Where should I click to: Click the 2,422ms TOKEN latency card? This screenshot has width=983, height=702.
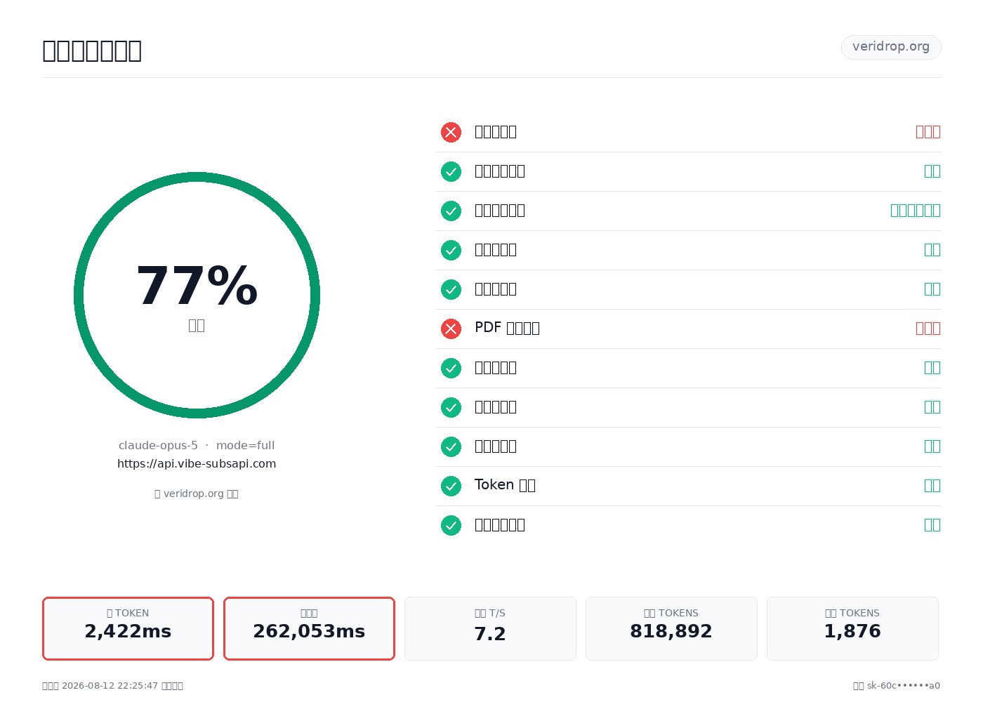click(x=128, y=628)
